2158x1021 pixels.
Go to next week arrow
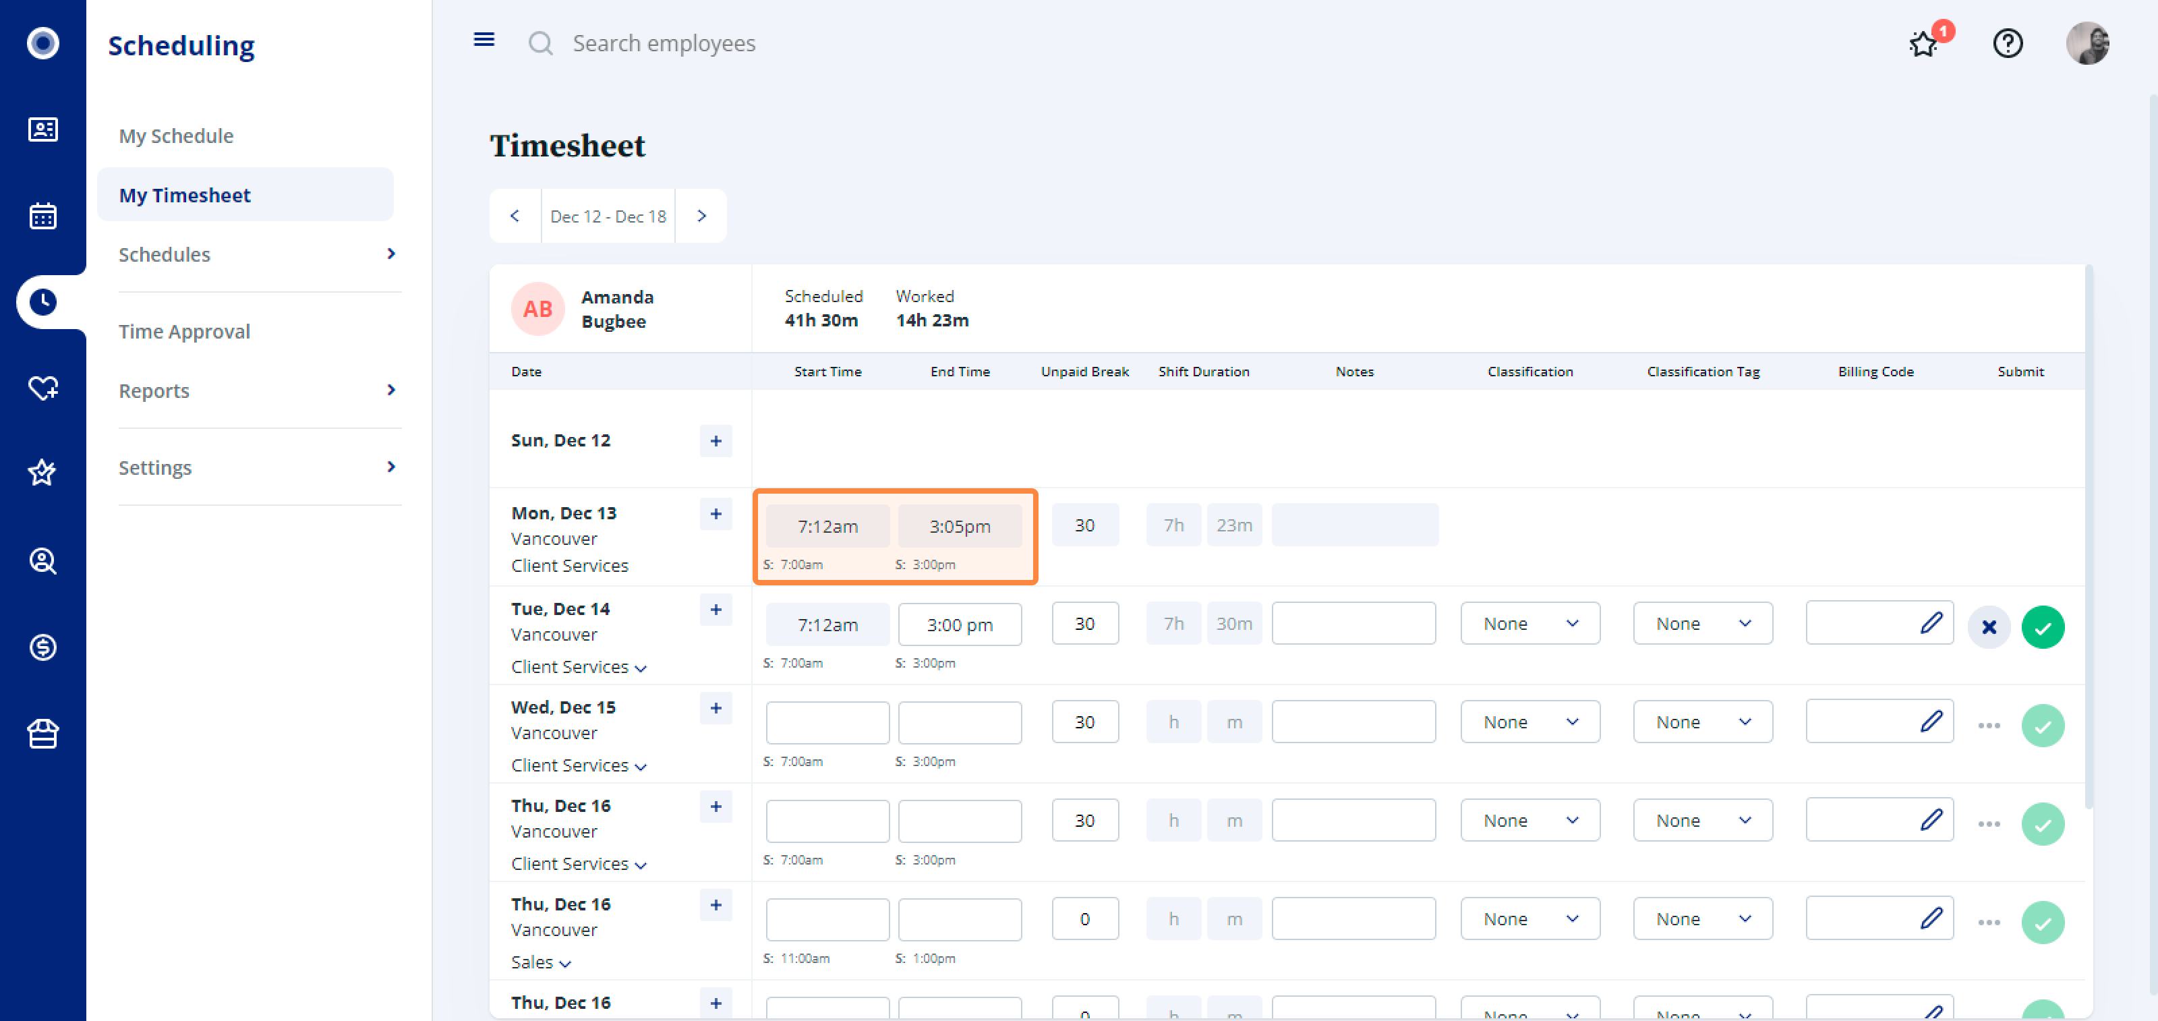point(701,215)
